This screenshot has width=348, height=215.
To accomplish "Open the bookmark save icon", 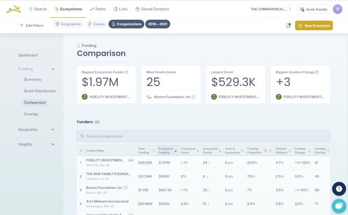I will coord(288,25).
